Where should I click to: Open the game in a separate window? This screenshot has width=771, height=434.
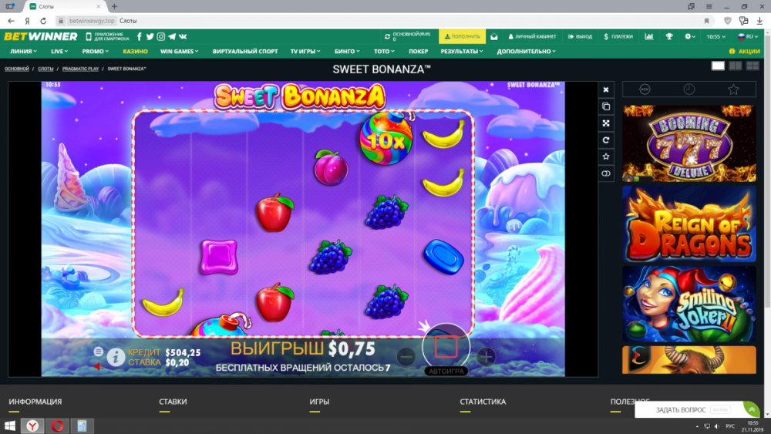pos(606,106)
